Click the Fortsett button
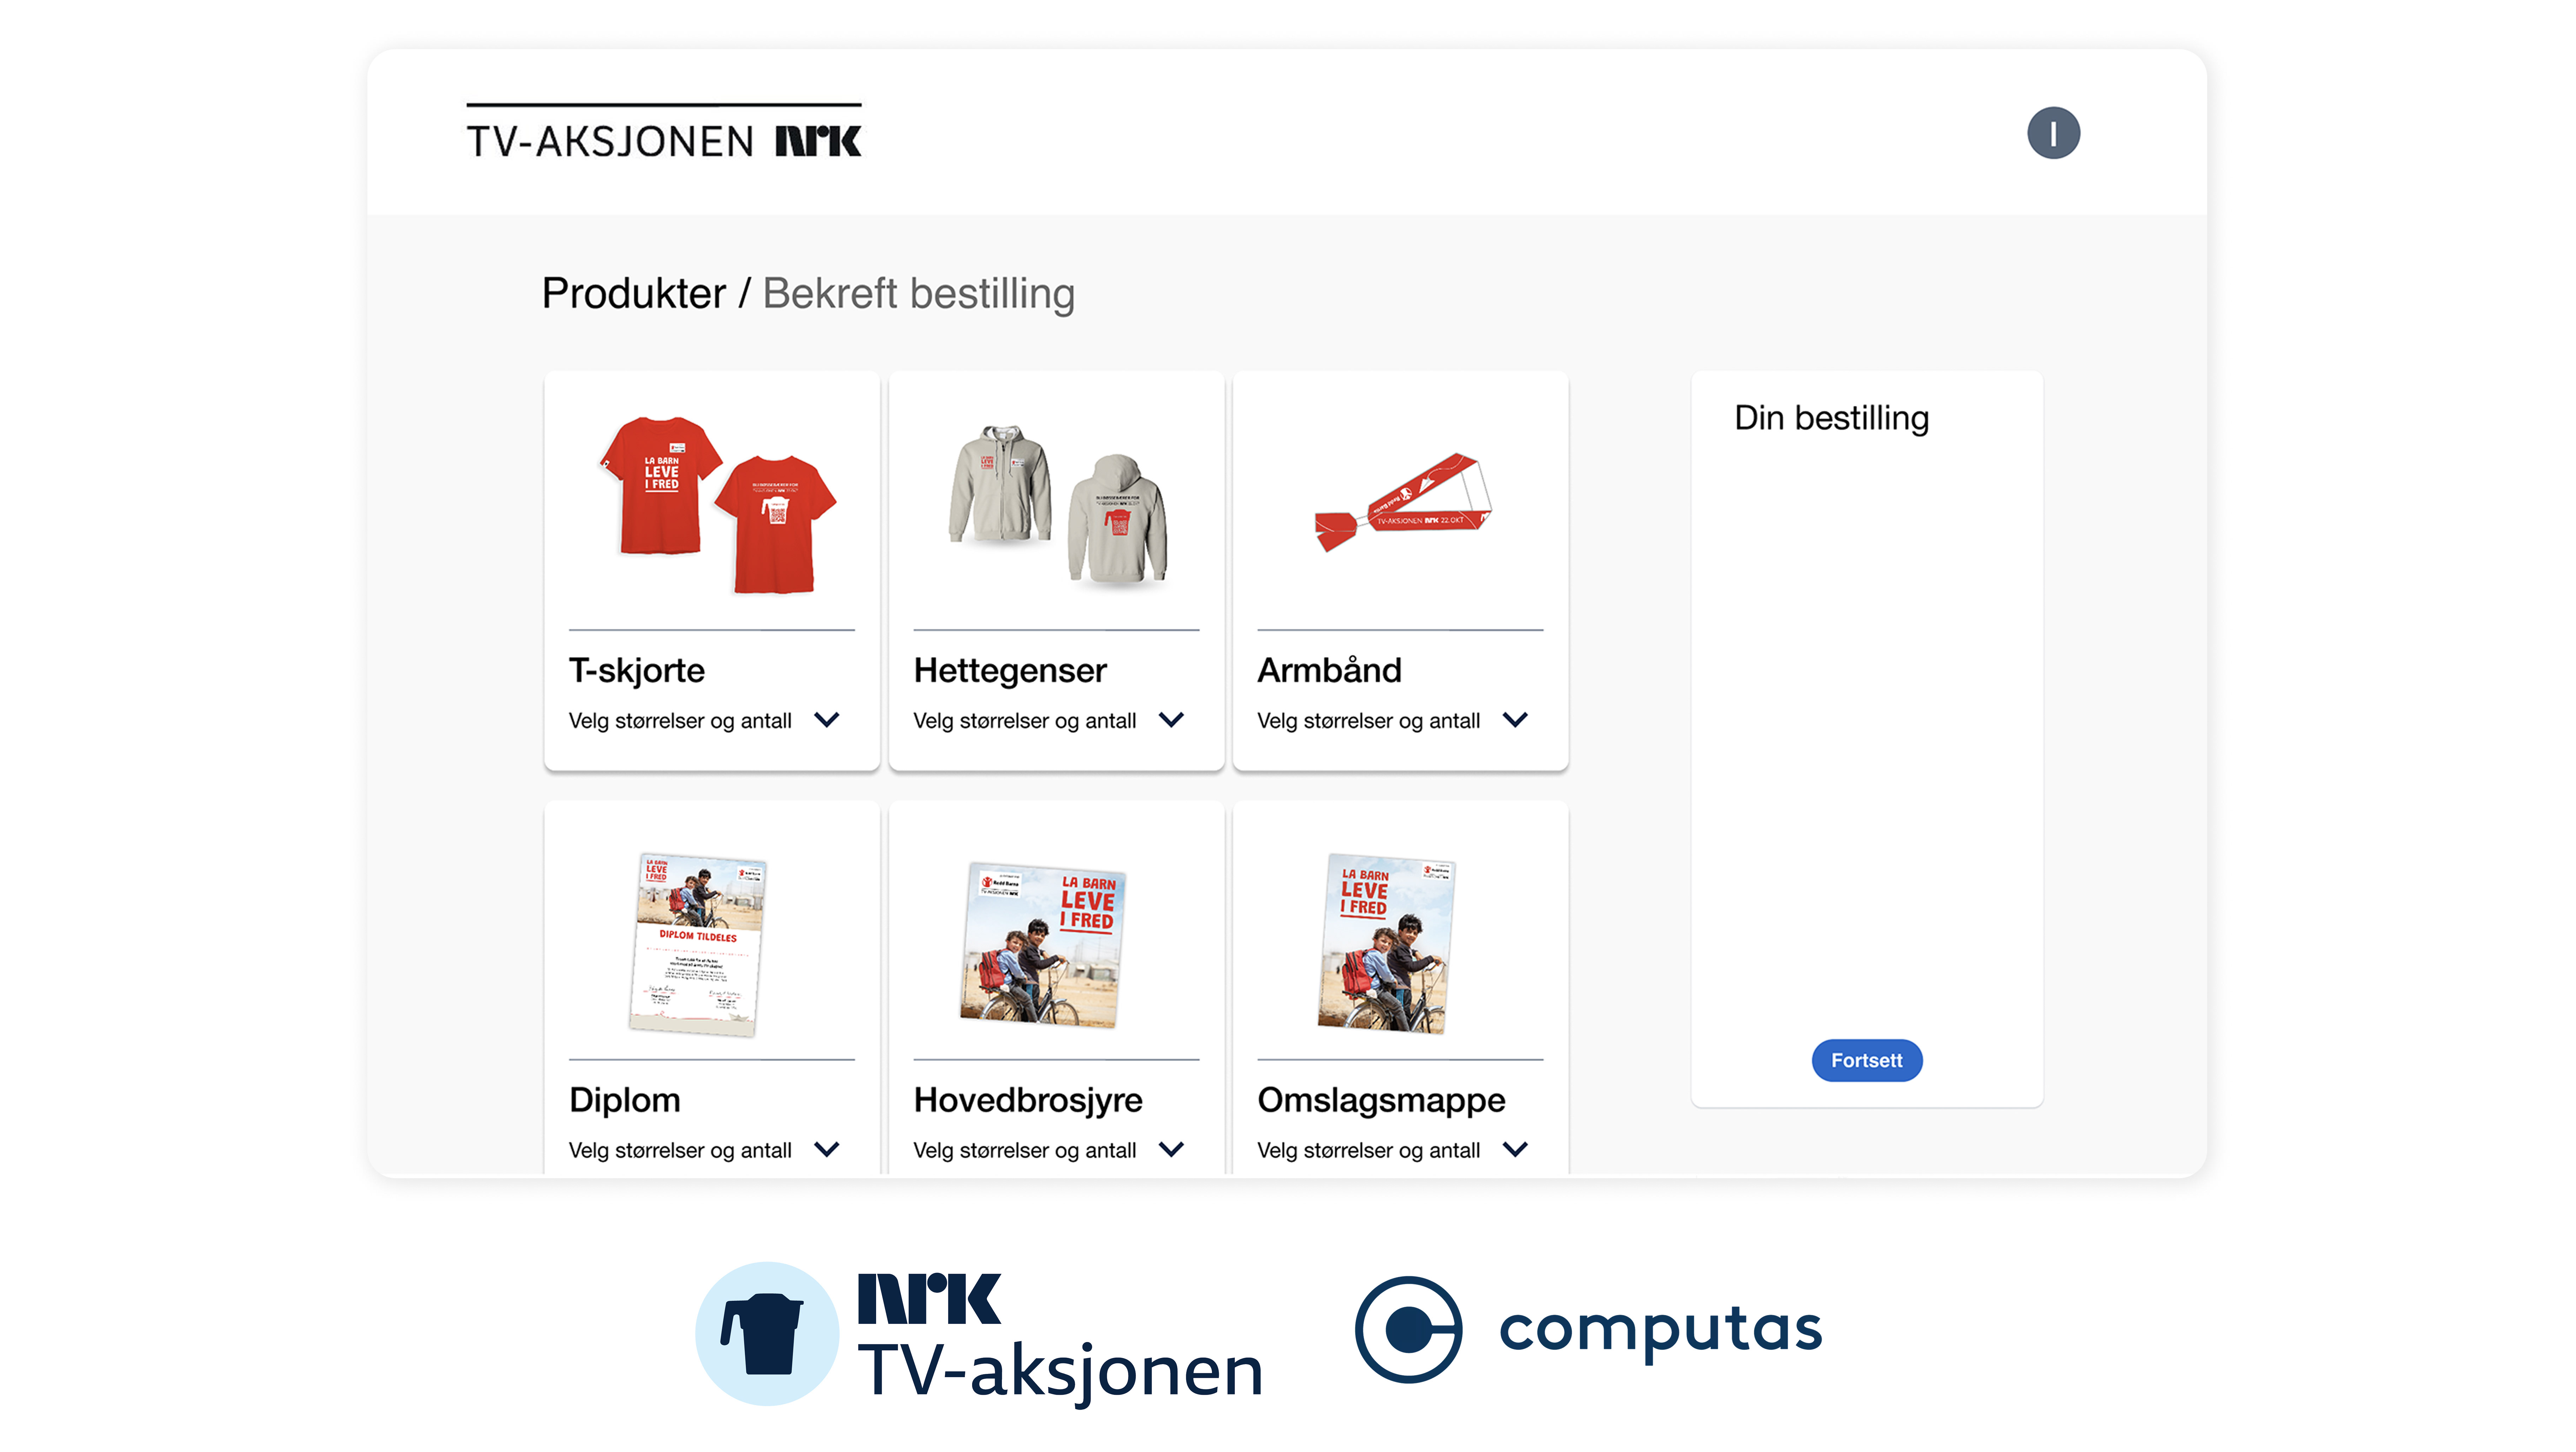Image resolution: width=2576 pixels, height=1452 pixels. coord(1866,1060)
